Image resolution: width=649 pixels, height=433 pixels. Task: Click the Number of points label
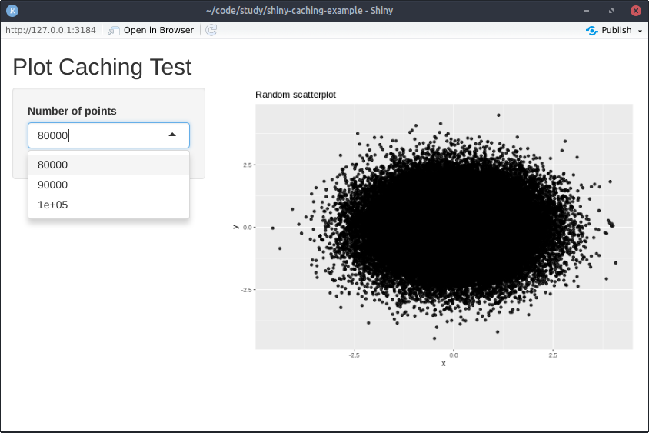pyautogui.click(x=72, y=111)
